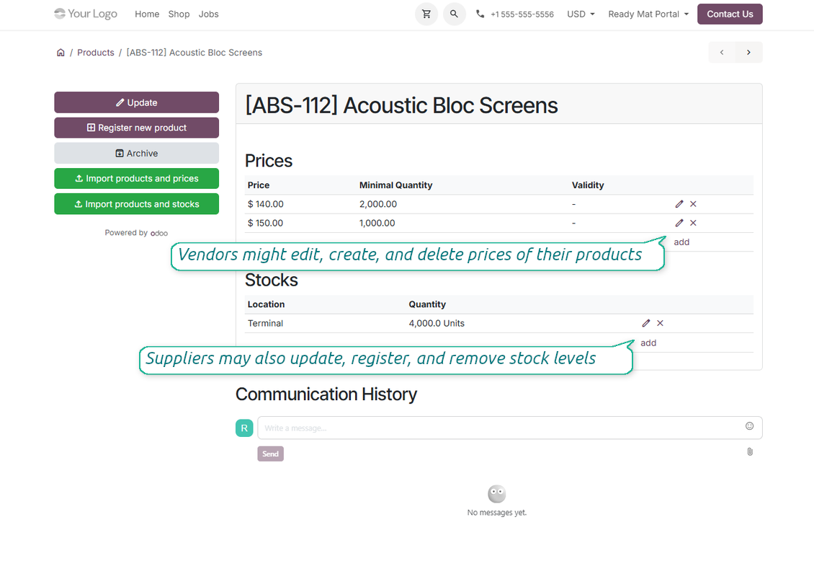
Task: Click add link under Prices table
Action: 681,242
